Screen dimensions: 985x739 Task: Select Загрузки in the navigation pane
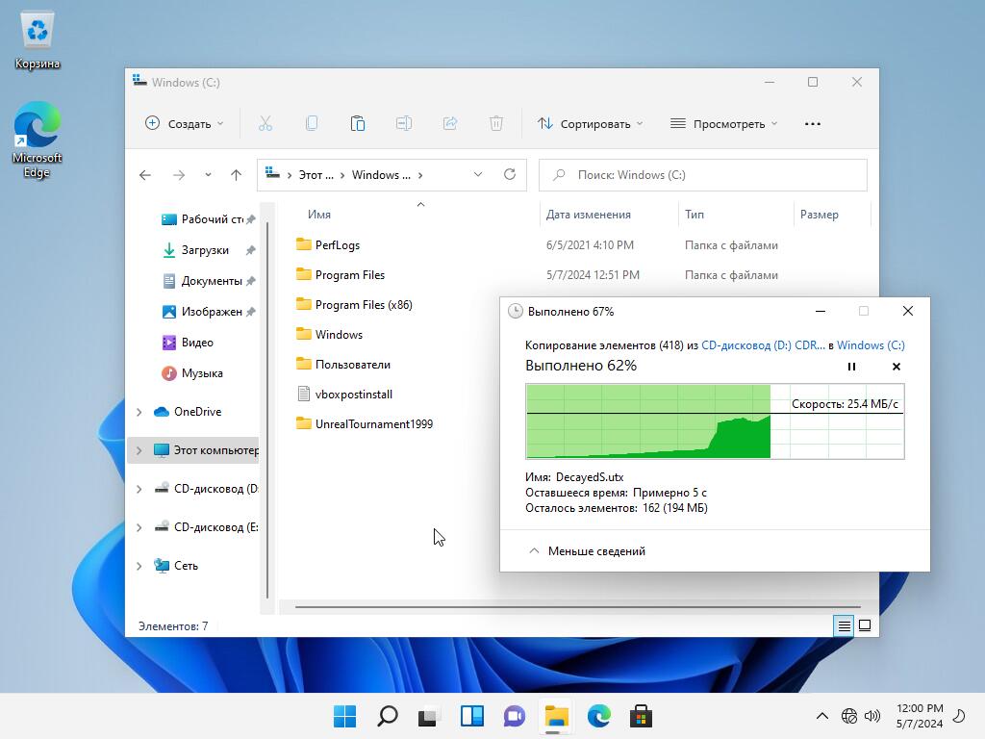coord(204,250)
